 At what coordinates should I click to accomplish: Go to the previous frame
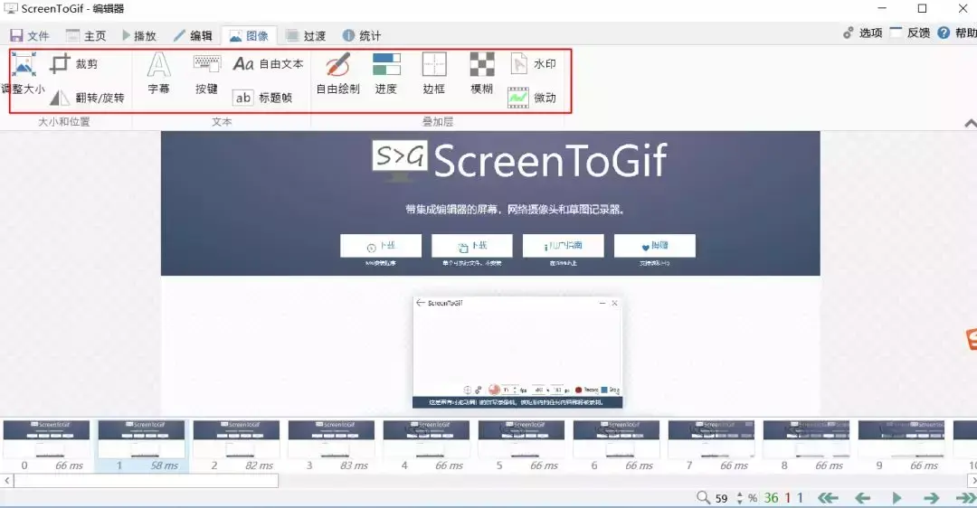click(863, 498)
